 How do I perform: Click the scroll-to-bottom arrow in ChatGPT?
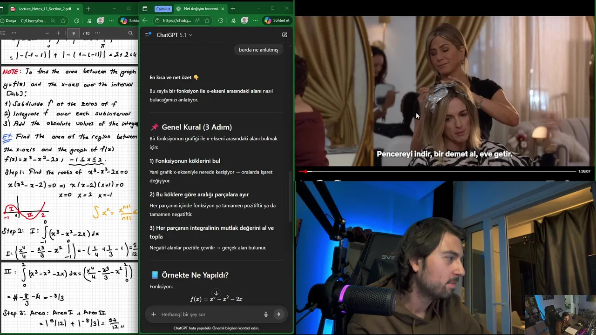click(216, 294)
